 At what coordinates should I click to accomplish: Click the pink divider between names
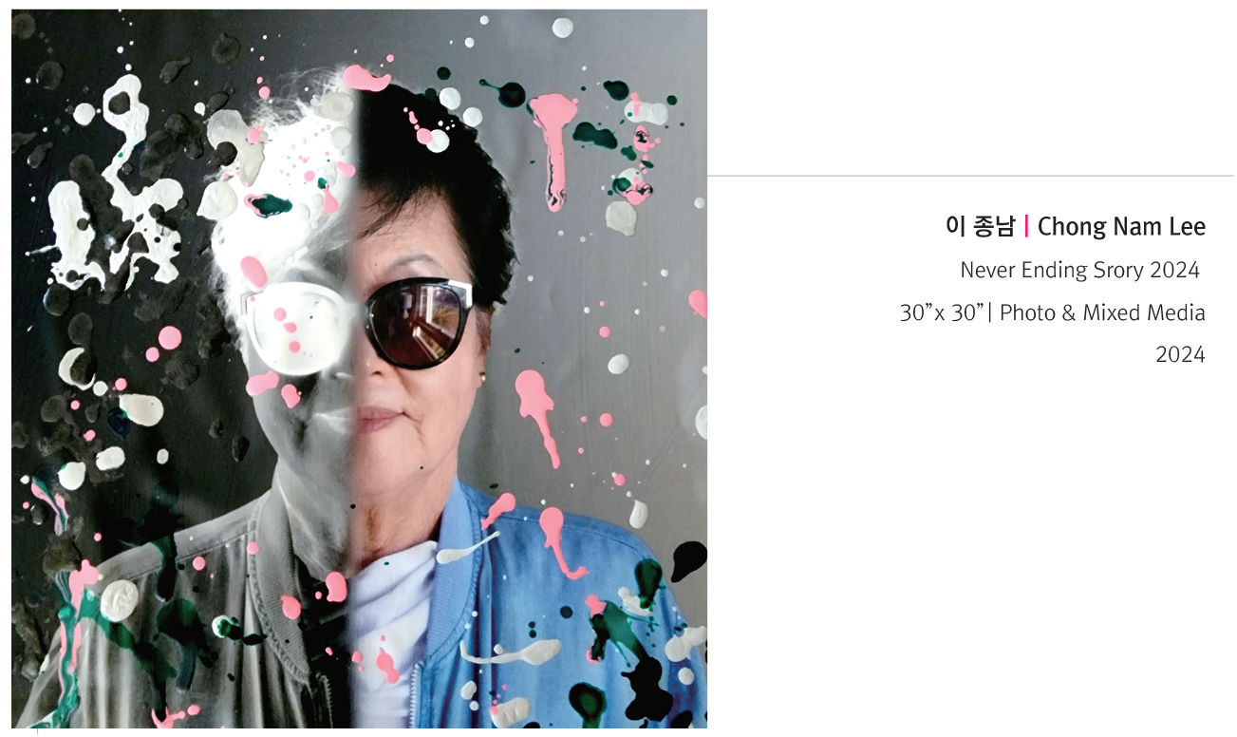(1026, 227)
